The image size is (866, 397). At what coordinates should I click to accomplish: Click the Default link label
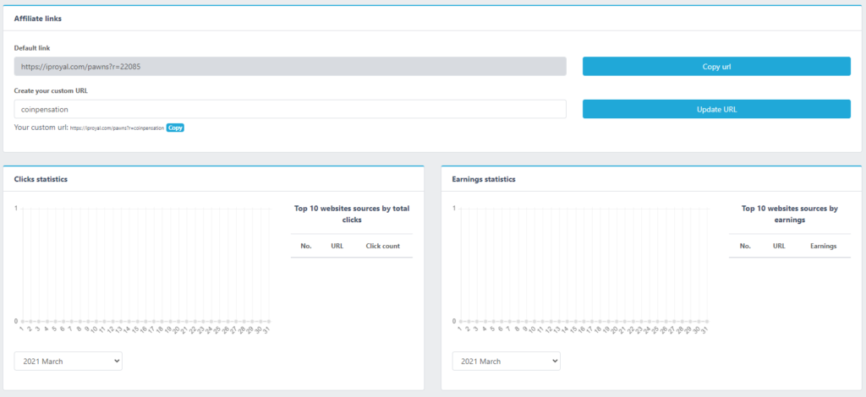click(x=32, y=48)
